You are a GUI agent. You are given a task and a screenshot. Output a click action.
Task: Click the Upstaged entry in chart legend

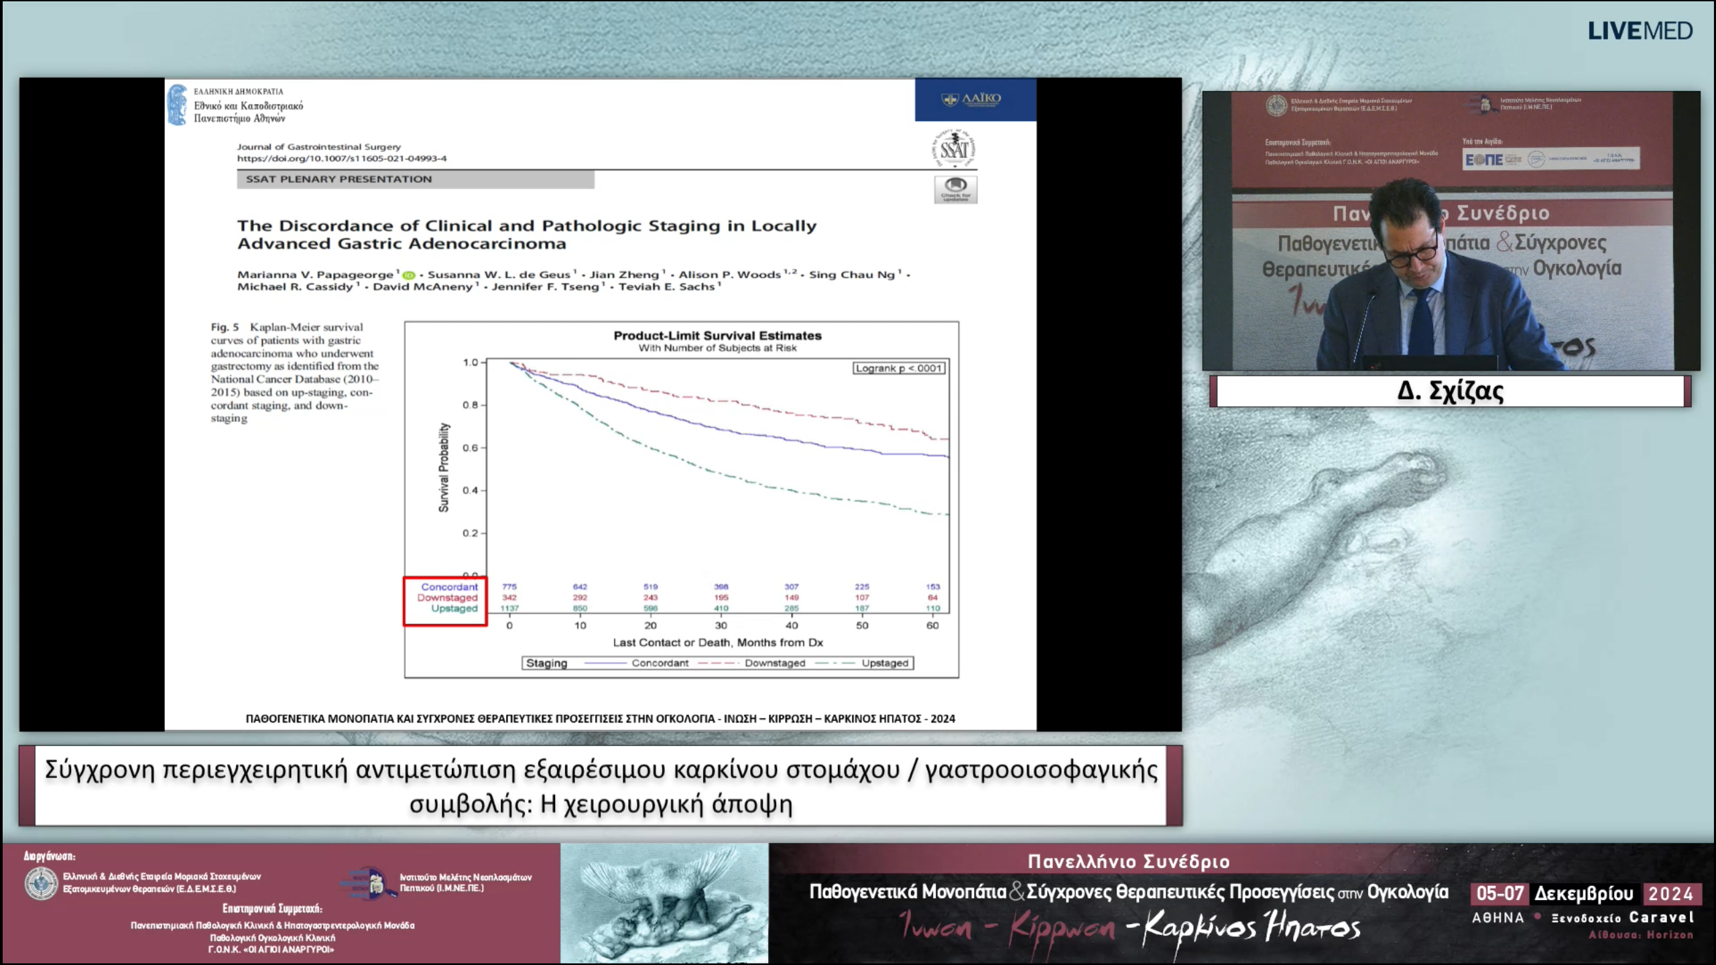tap(884, 663)
